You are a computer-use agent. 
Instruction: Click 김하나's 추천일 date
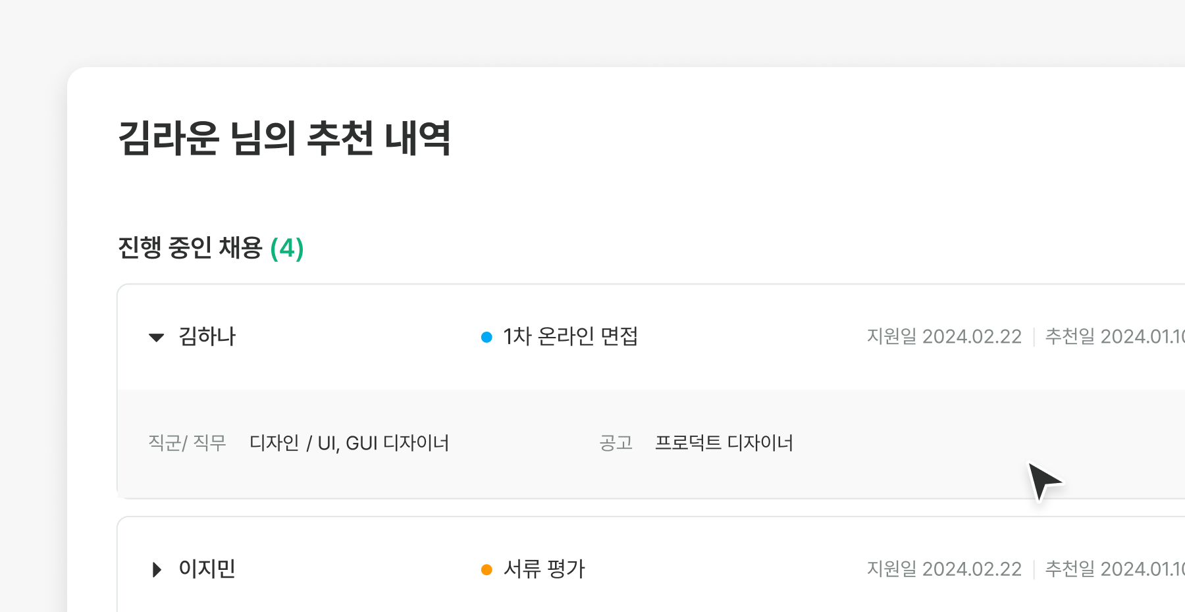coord(1114,337)
